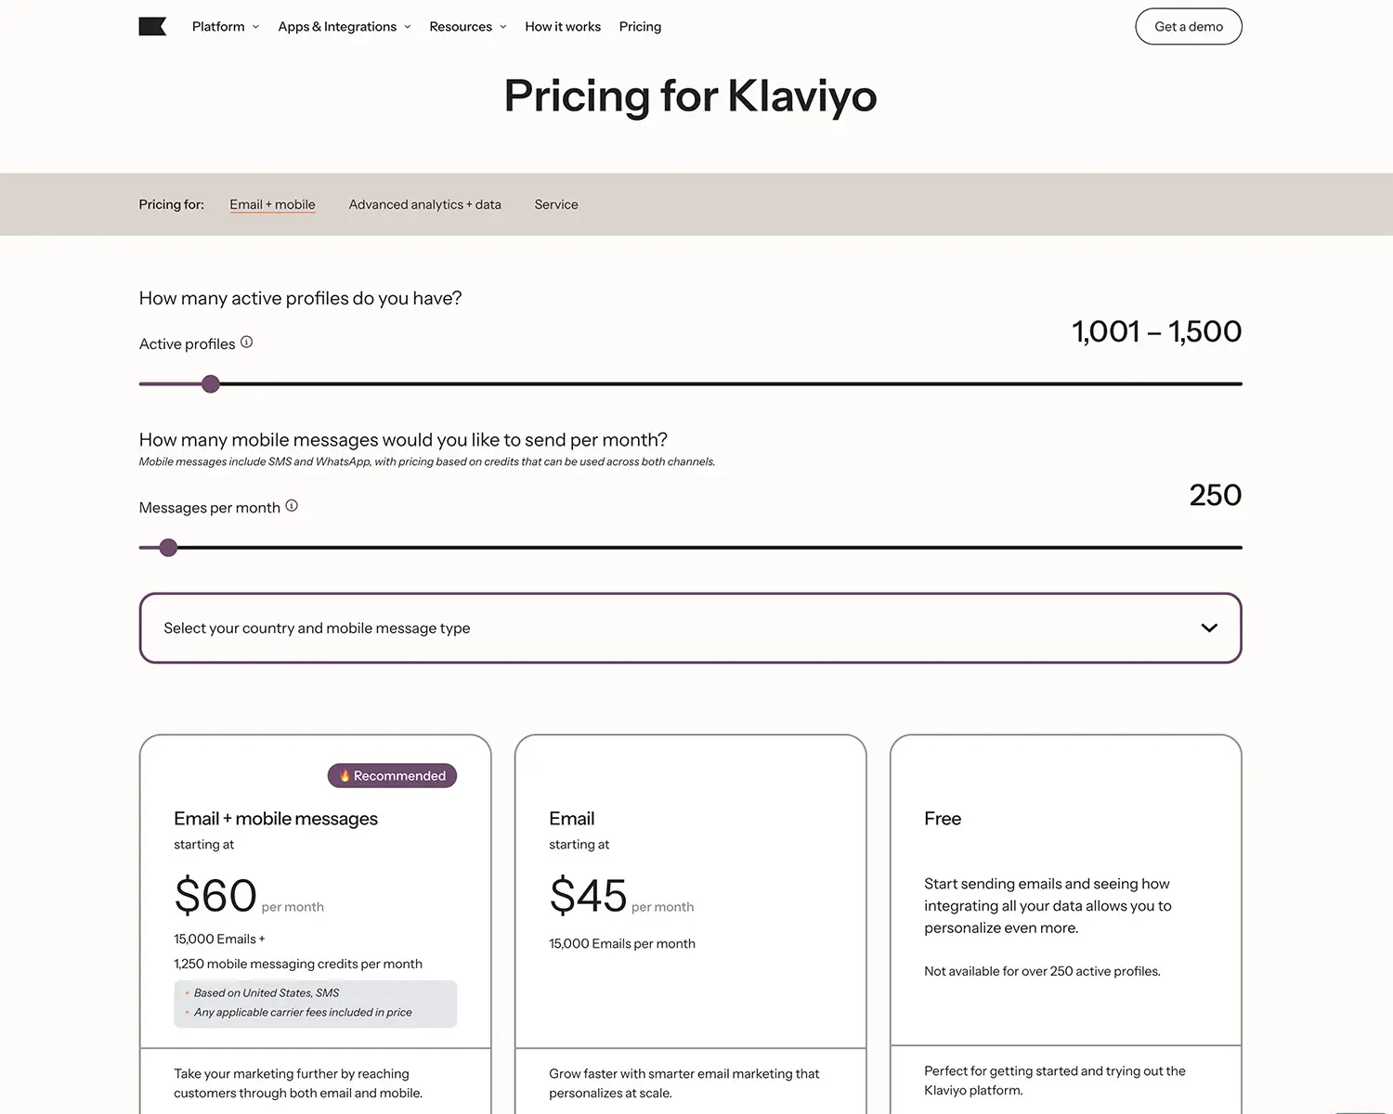Viewport: 1393px width, 1114px height.
Task: Select the Email + mobile pricing tab
Action: click(272, 204)
